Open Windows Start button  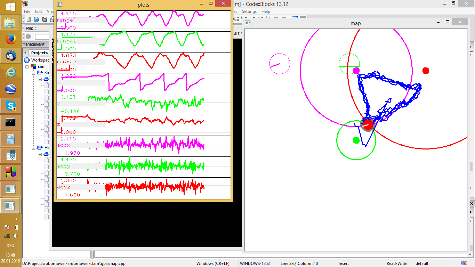coord(10,6)
